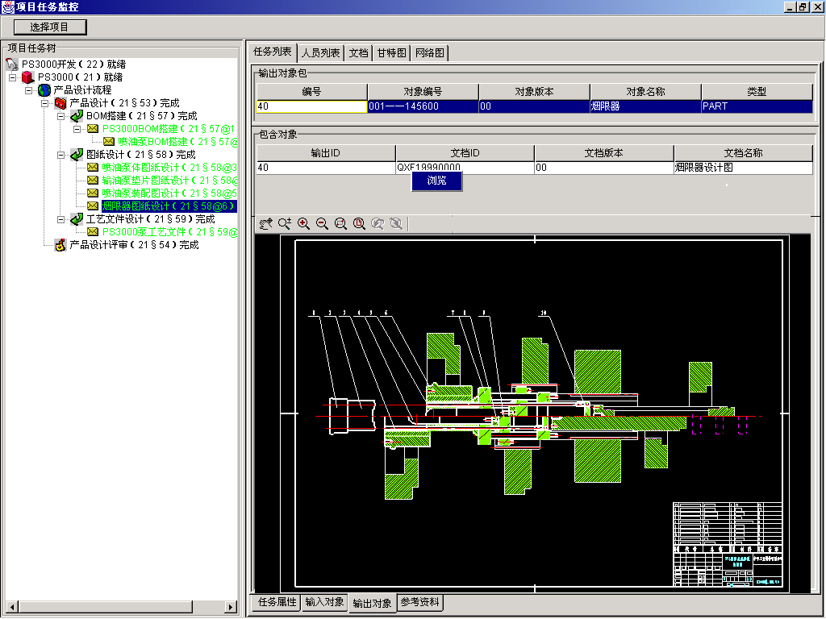Image resolution: width=826 pixels, height=619 pixels.
Task: Open the 参考资料 bottom tab
Action: pyautogui.click(x=419, y=601)
